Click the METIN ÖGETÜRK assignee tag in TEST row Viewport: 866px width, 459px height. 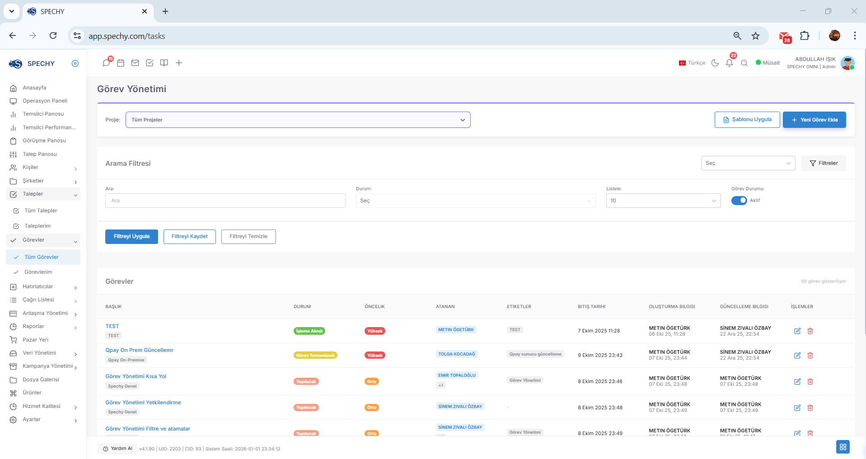[x=456, y=330]
